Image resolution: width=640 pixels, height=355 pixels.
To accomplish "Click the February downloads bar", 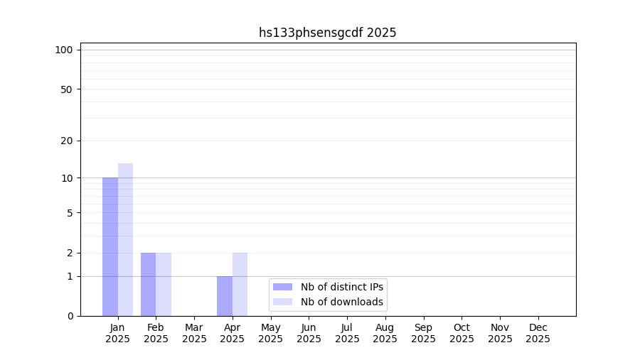I will pos(164,284).
